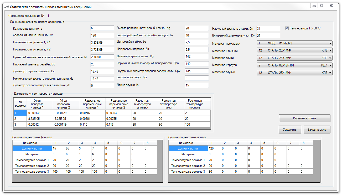Click the cell with value 0,00755

pyautogui.click(x=118, y=119)
